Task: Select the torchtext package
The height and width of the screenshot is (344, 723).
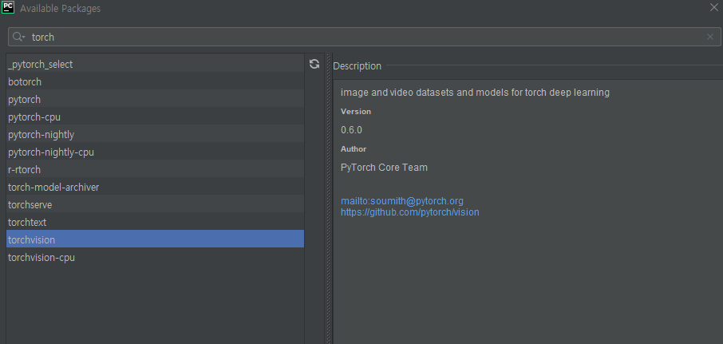Action: tap(155, 222)
